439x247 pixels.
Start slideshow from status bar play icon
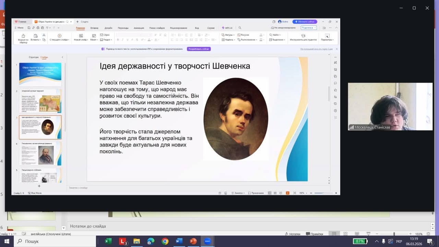287,193
